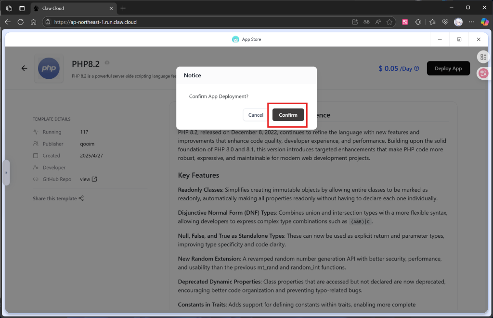Screen dimensions: 493x318
Task: Click the (A&B)|C code snippet
Action: coord(360,221)
